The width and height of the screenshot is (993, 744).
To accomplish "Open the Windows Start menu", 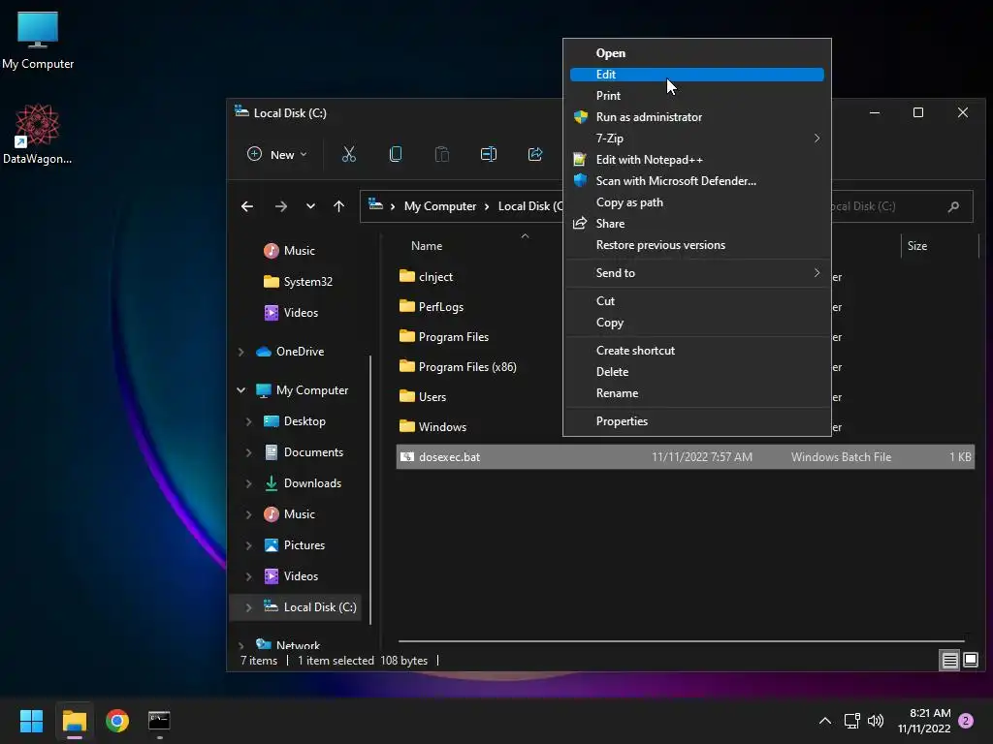I will 31,721.
